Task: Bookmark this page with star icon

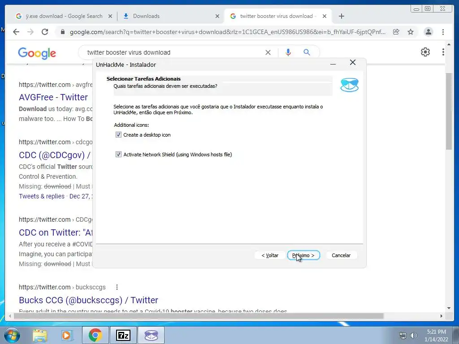Action: tap(411, 32)
